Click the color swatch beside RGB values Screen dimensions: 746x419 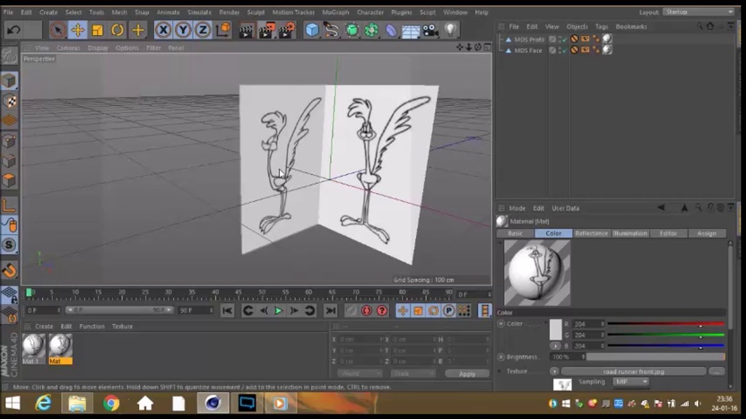(x=556, y=329)
